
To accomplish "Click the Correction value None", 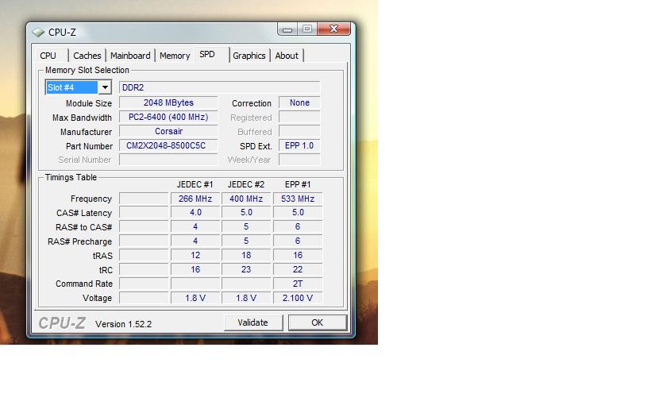I will pos(299,102).
